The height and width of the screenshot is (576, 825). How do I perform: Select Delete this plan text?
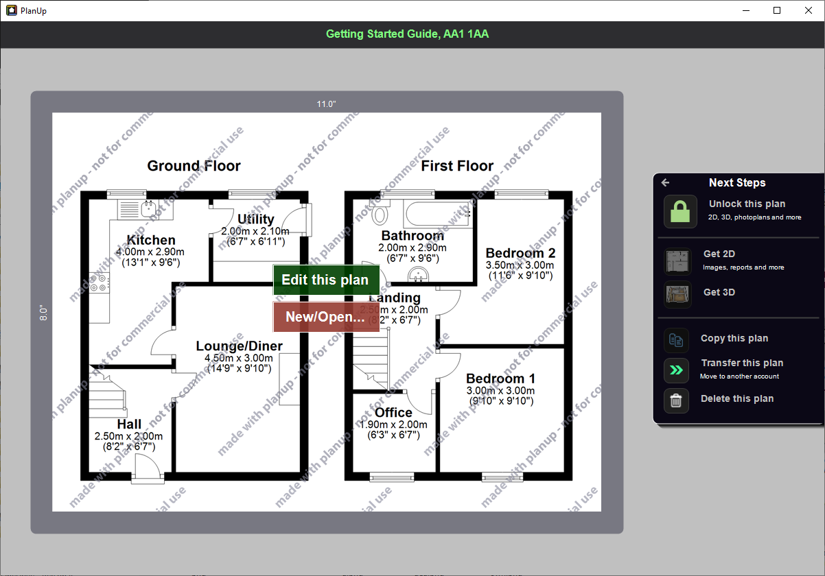coord(737,398)
